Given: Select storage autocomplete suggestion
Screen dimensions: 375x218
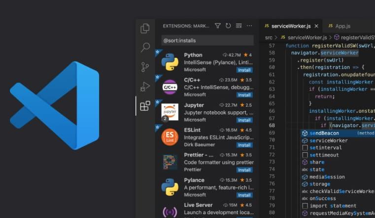Looking at the screenshot, I should 338,184.
